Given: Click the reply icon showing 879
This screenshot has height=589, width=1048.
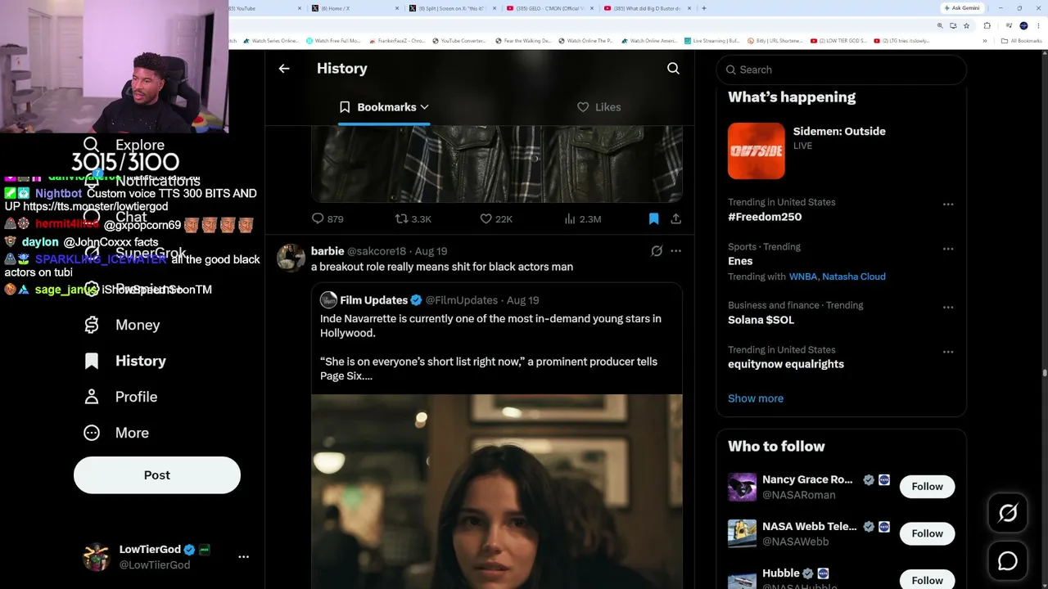Looking at the screenshot, I should [x=318, y=218].
